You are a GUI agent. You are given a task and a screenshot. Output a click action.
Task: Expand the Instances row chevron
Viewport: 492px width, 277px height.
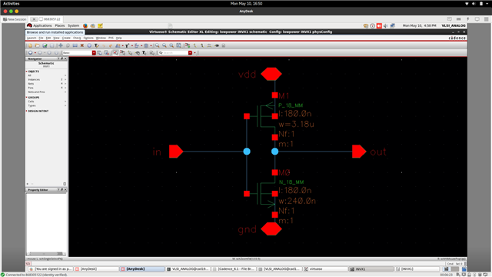click(65, 79)
